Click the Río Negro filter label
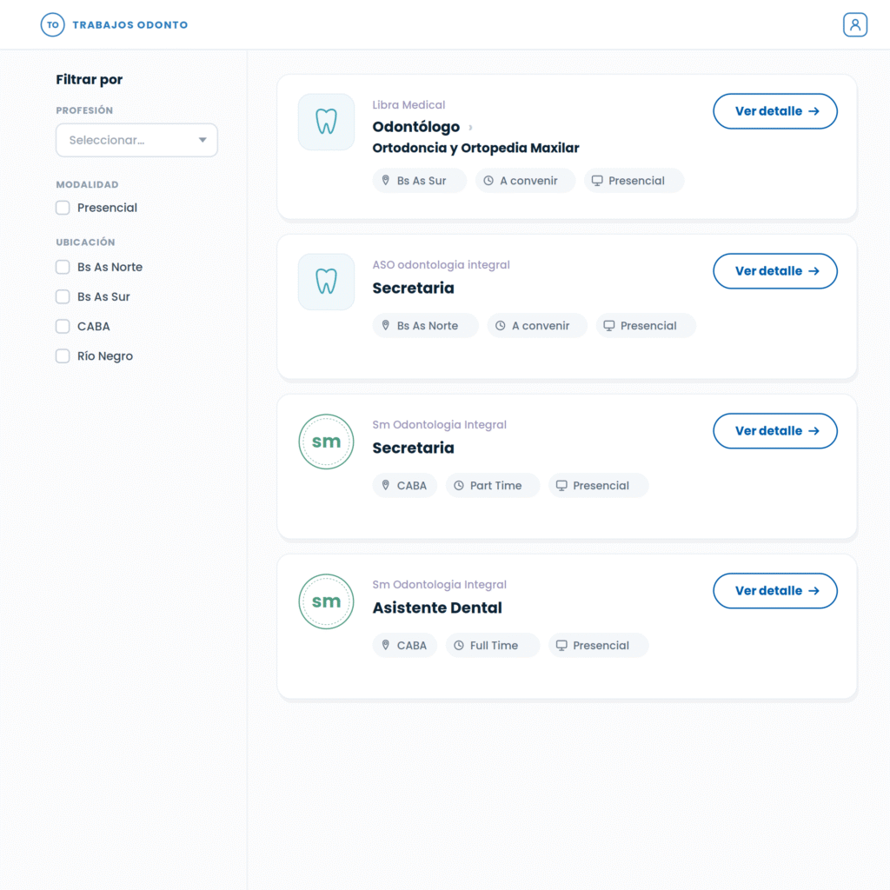The height and width of the screenshot is (890, 890). pos(105,356)
